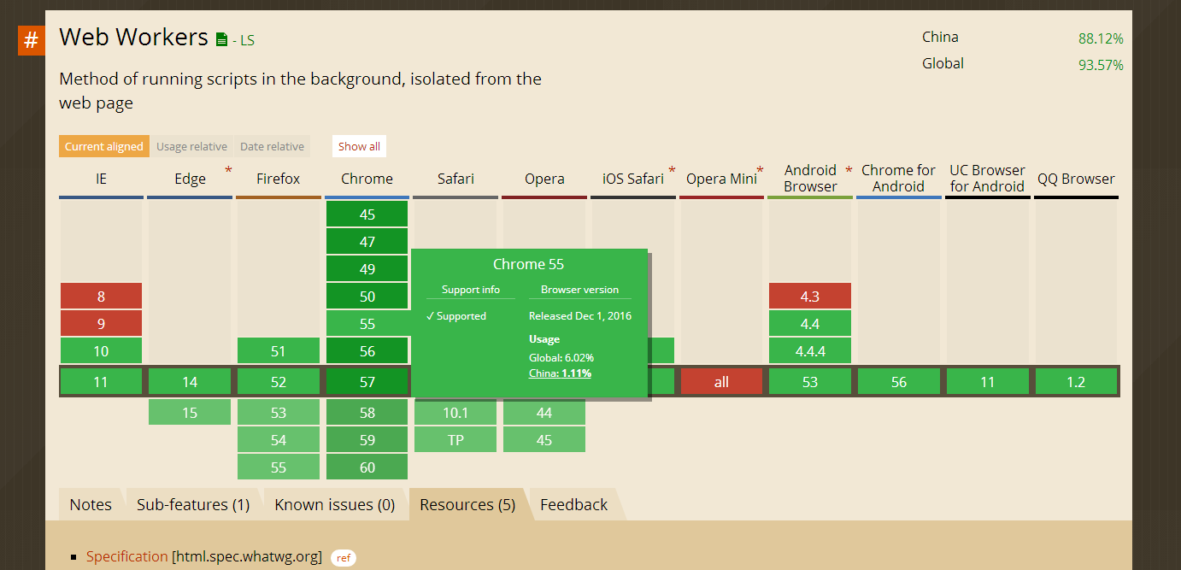Select the Edge 15 cell
The height and width of the screenshot is (570, 1181).
point(190,413)
